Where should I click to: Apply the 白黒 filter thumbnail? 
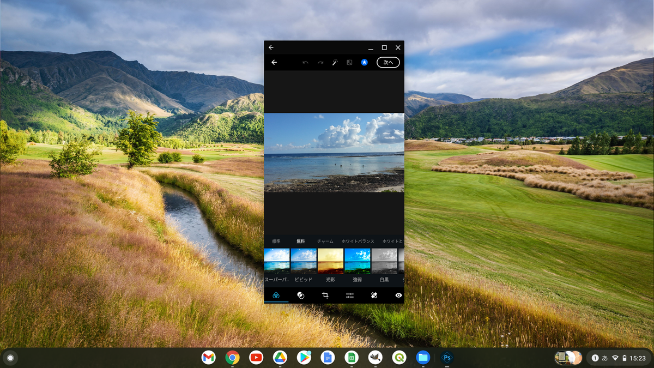[384, 261]
